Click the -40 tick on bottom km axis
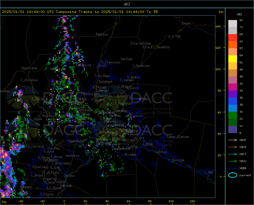This screenshot has height=205, width=254. coord(21,201)
